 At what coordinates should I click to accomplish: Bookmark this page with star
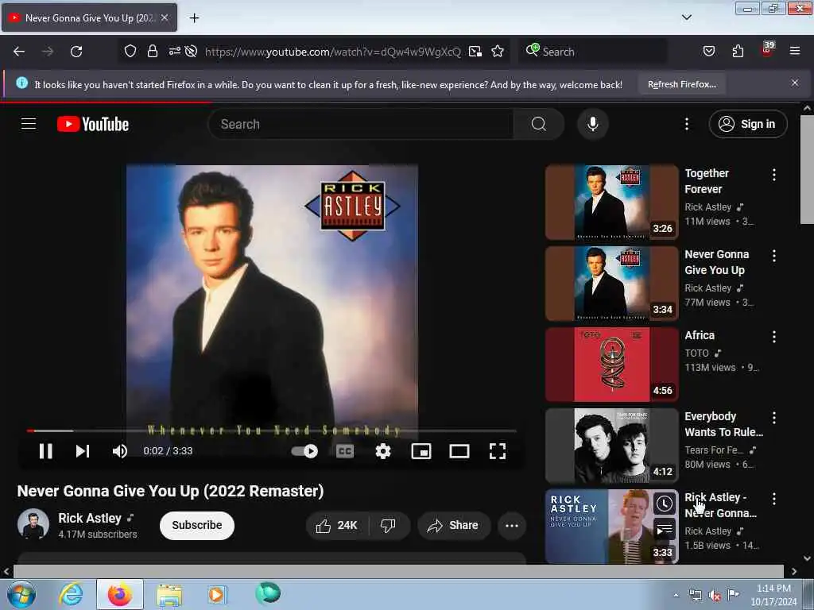[498, 52]
